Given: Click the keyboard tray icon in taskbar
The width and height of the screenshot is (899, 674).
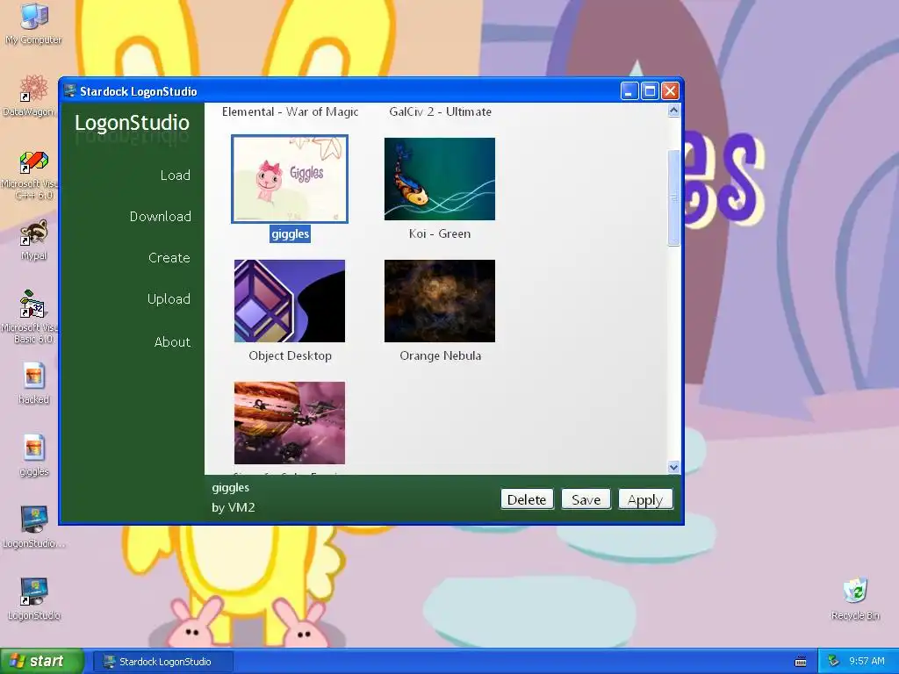Looking at the screenshot, I should (801, 662).
